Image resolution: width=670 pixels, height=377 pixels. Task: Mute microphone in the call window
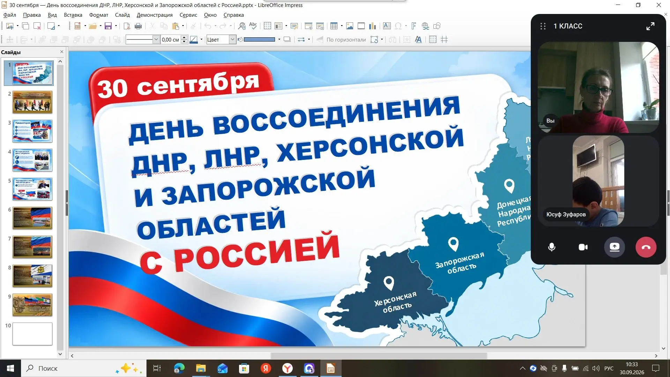(x=552, y=247)
